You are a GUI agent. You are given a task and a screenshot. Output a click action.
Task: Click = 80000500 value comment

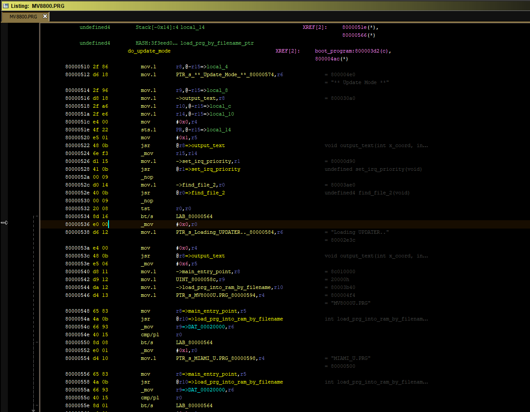pyautogui.click(x=340, y=366)
